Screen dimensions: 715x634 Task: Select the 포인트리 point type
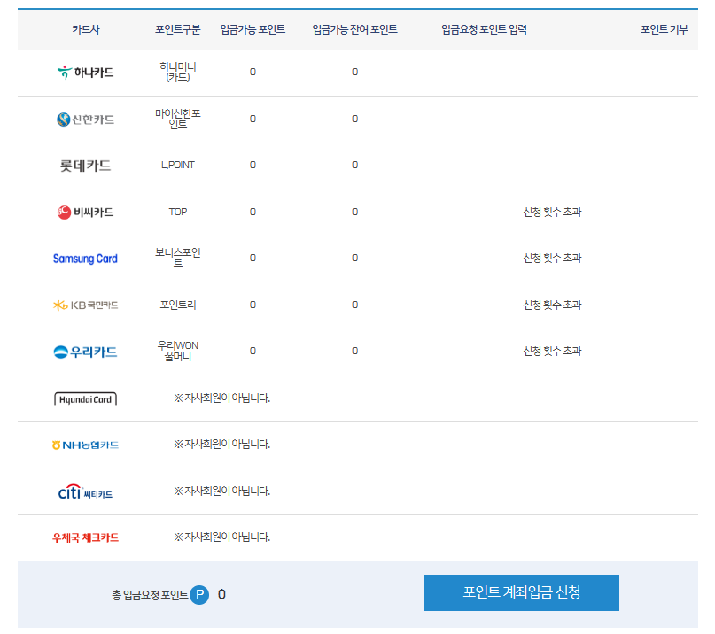178,305
